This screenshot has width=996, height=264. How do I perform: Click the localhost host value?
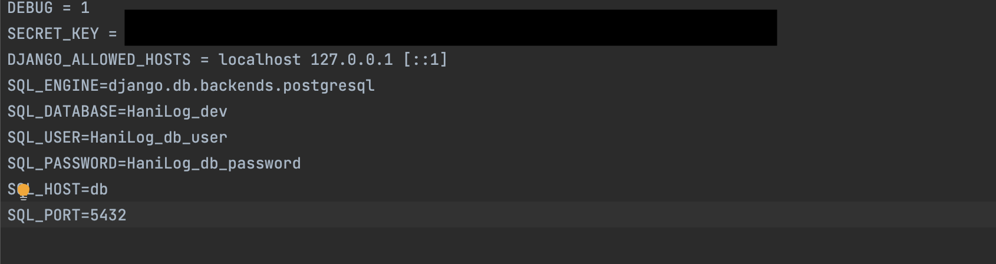(259, 60)
